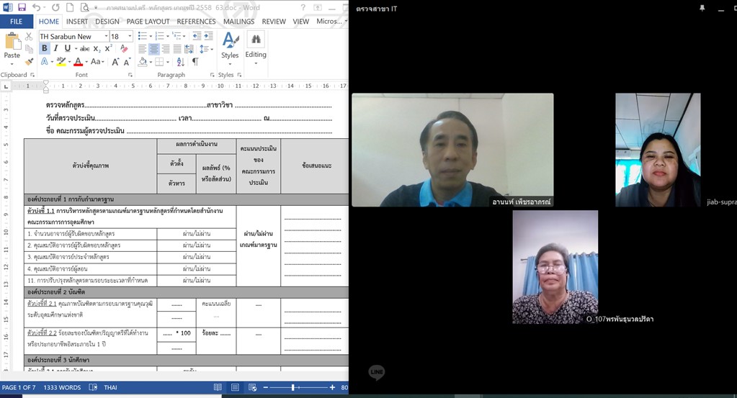This screenshot has height=398, width=737.
Task: Click PAGE 1 OF 7 in status bar
Action: click(x=19, y=387)
